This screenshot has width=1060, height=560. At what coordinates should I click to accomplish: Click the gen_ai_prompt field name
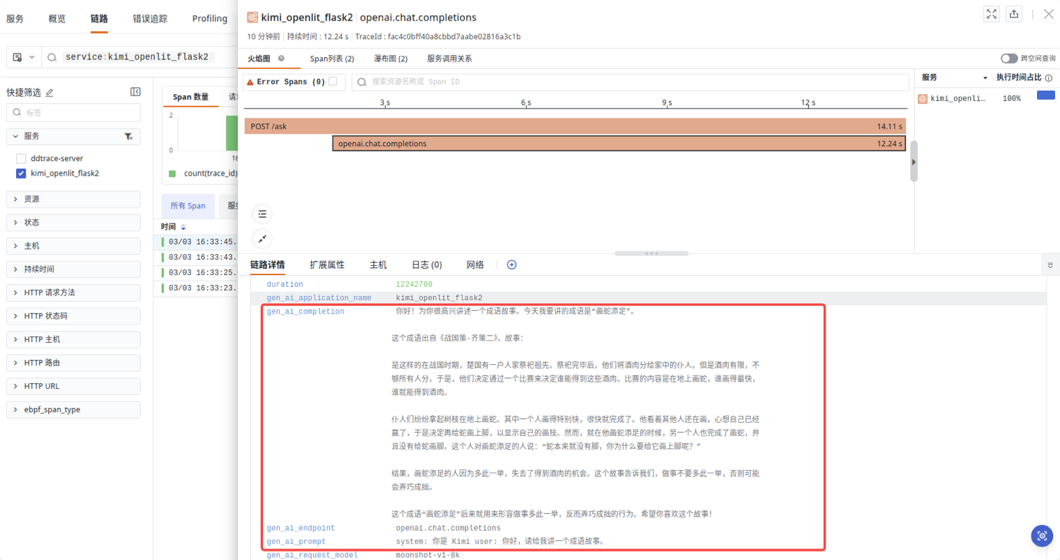(296, 542)
